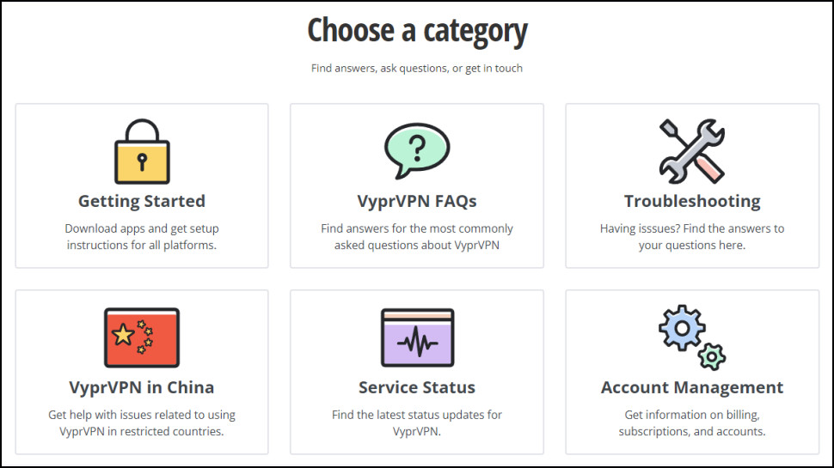
Task: Click the wrench and screwdriver icon
Action: click(692, 151)
